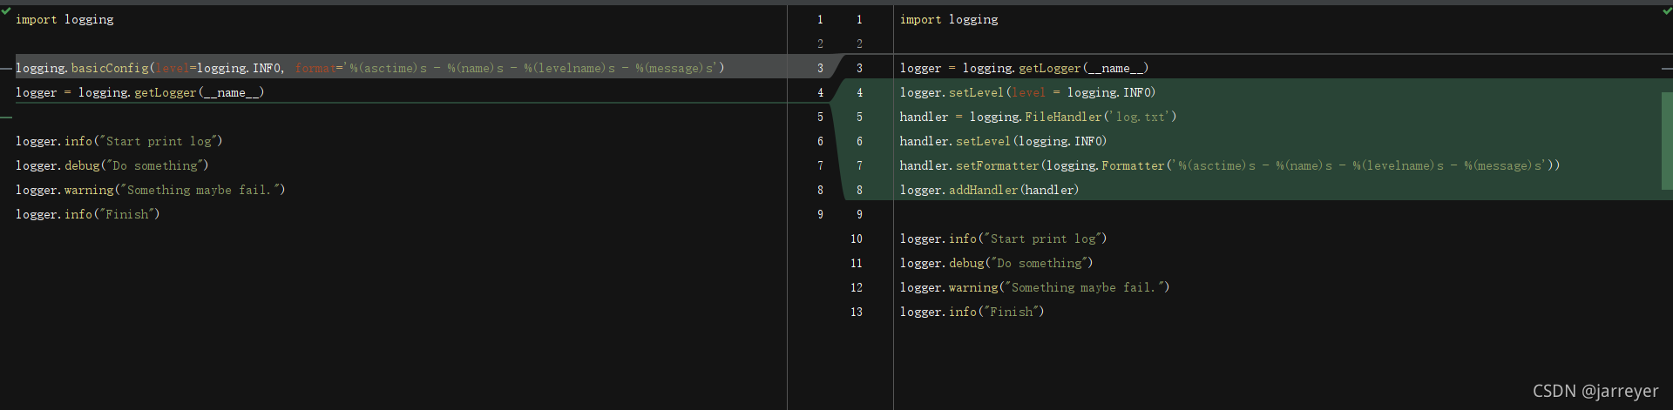This screenshot has width=1673, height=410.
Task: Click line number 11 in the gutter
Action: pyautogui.click(x=857, y=263)
